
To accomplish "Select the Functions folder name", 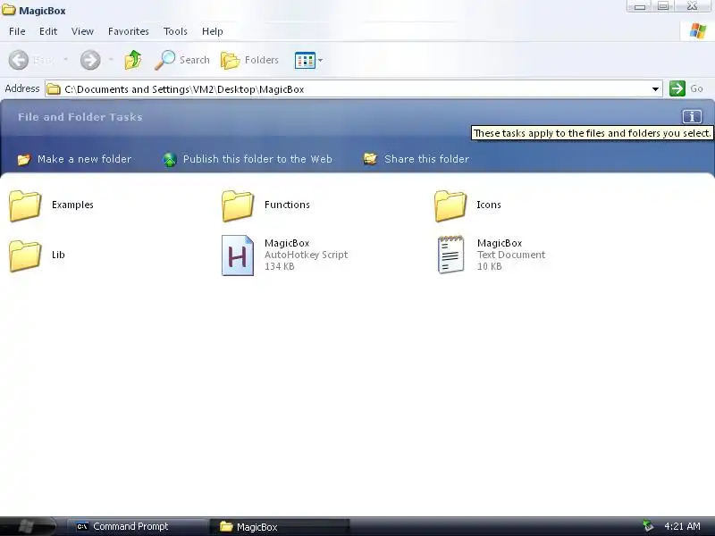I will 287,205.
